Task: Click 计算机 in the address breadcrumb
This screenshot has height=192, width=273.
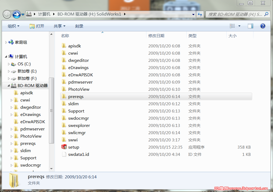Action: (x=44, y=14)
